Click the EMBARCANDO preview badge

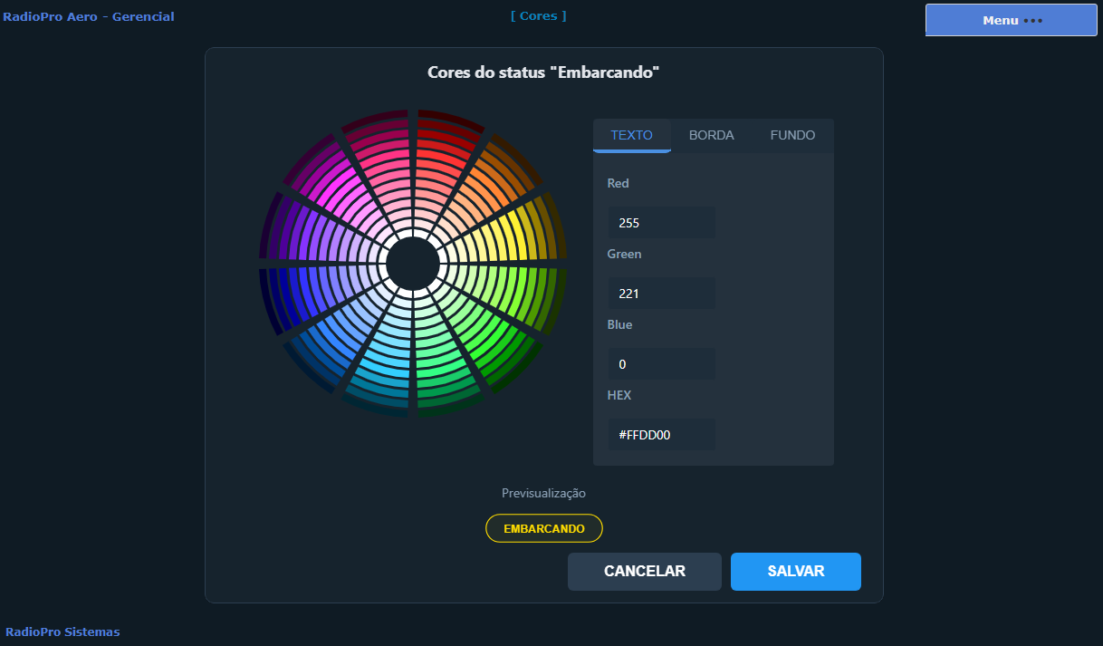(x=543, y=528)
